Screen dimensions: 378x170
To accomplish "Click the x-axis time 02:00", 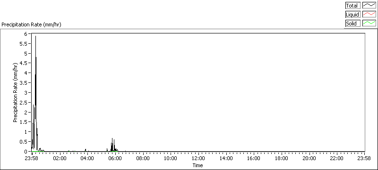I will [x=60, y=158].
